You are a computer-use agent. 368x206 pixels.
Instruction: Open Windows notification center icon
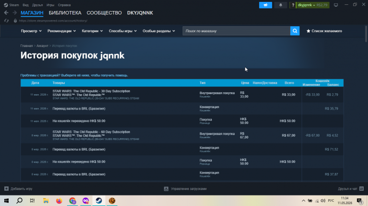click(x=359, y=201)
